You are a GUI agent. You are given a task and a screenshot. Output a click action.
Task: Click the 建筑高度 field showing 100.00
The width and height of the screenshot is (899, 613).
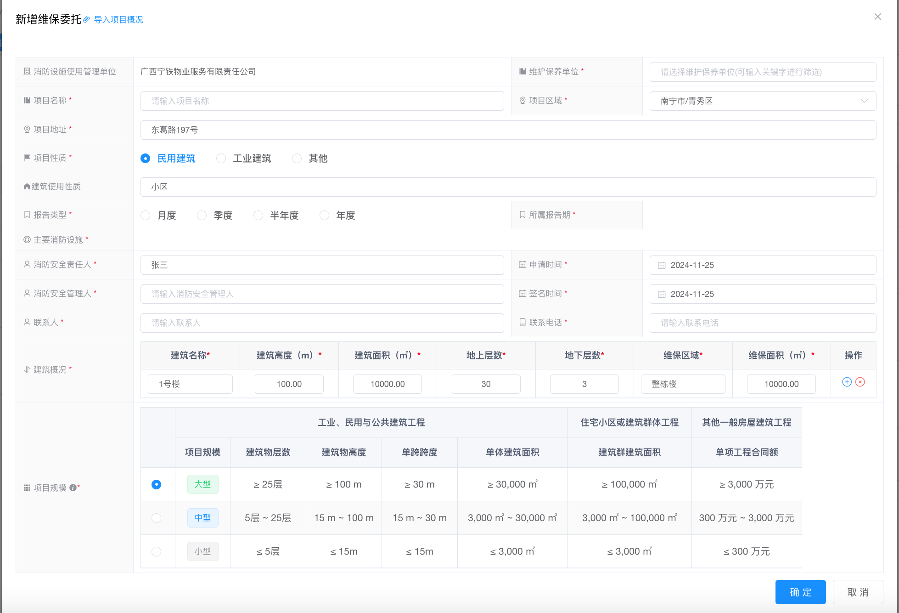point(289,384)
